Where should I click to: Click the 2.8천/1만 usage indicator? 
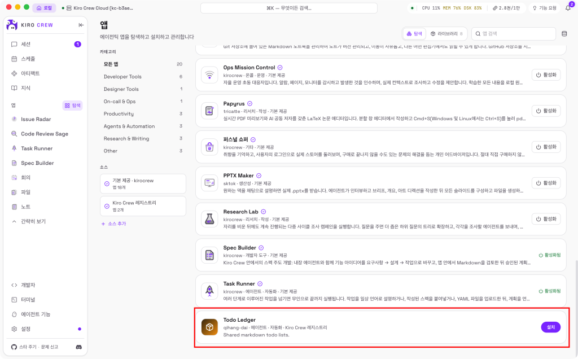pyautogui.click(x=506, y=8)
